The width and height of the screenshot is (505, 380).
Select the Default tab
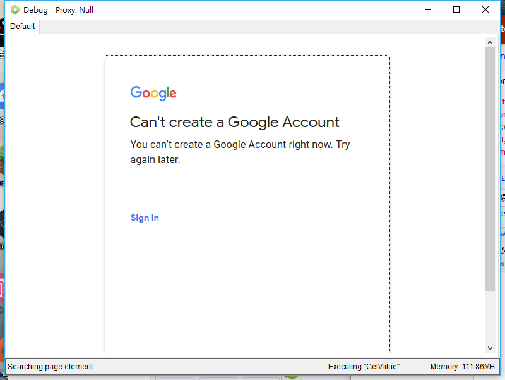(23, 27)
